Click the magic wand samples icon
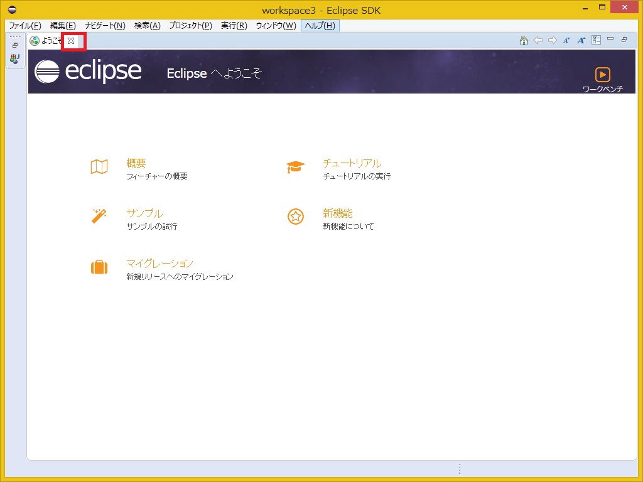Viewport: 643px width, 482px height. pyautogui.click(x=99, y=216)
